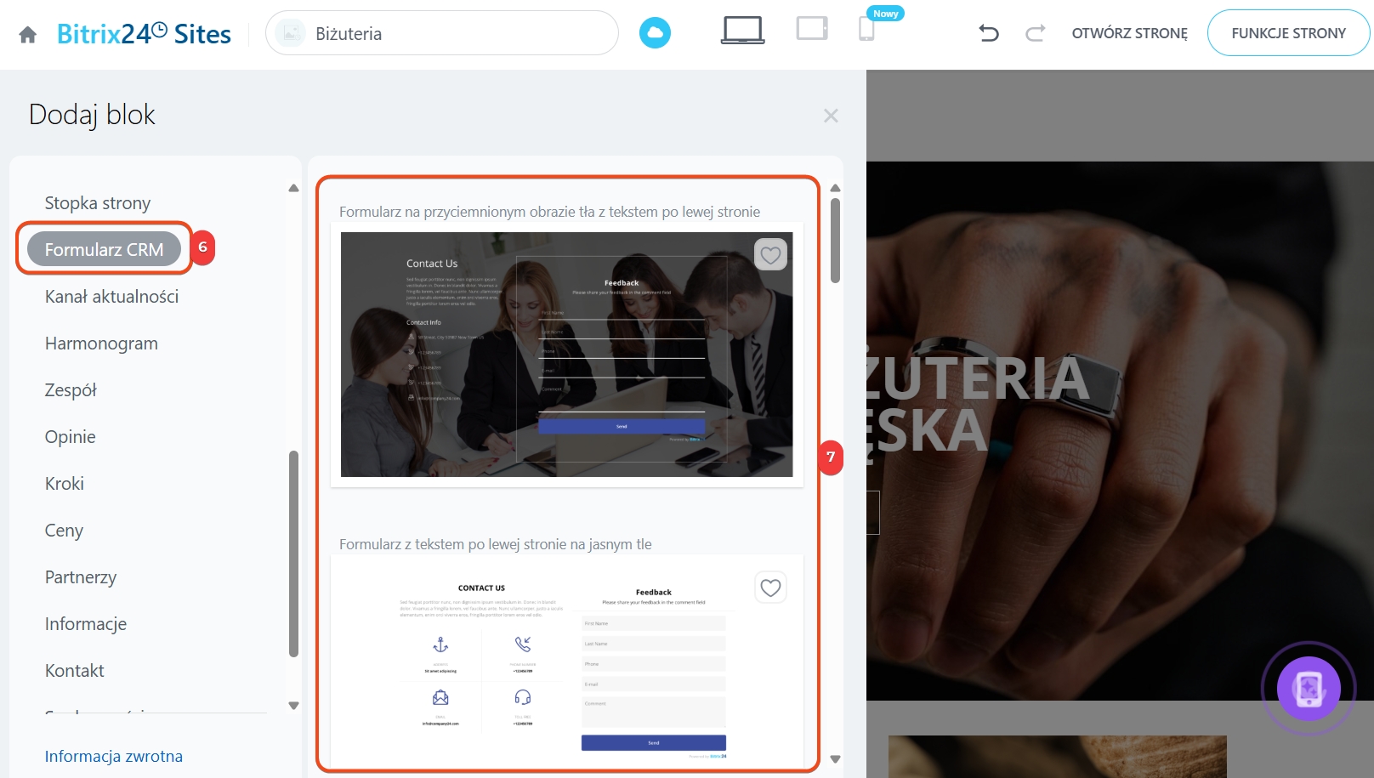Edit the site name Biżuteria field

(442, 33)
